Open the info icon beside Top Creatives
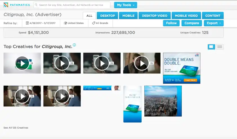This screenshot has width=237, height=139. click(74, 45)
